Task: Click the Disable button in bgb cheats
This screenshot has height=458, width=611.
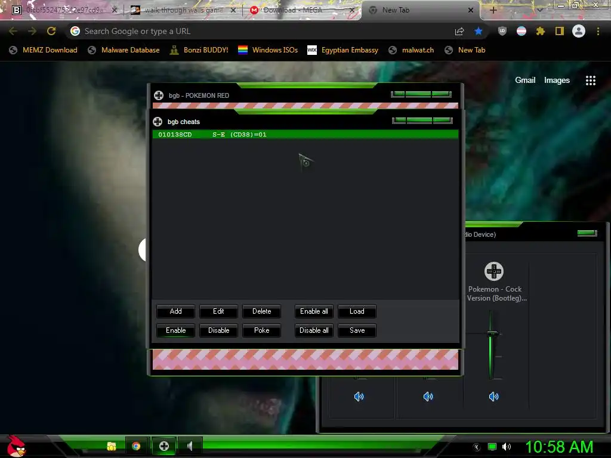Action: 218,330
